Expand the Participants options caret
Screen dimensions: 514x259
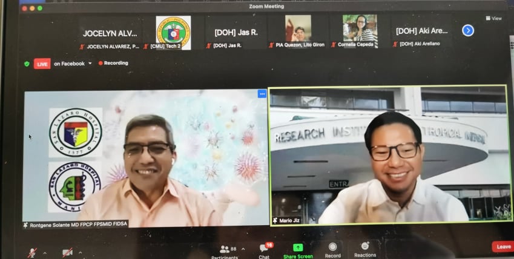[243, 249]
